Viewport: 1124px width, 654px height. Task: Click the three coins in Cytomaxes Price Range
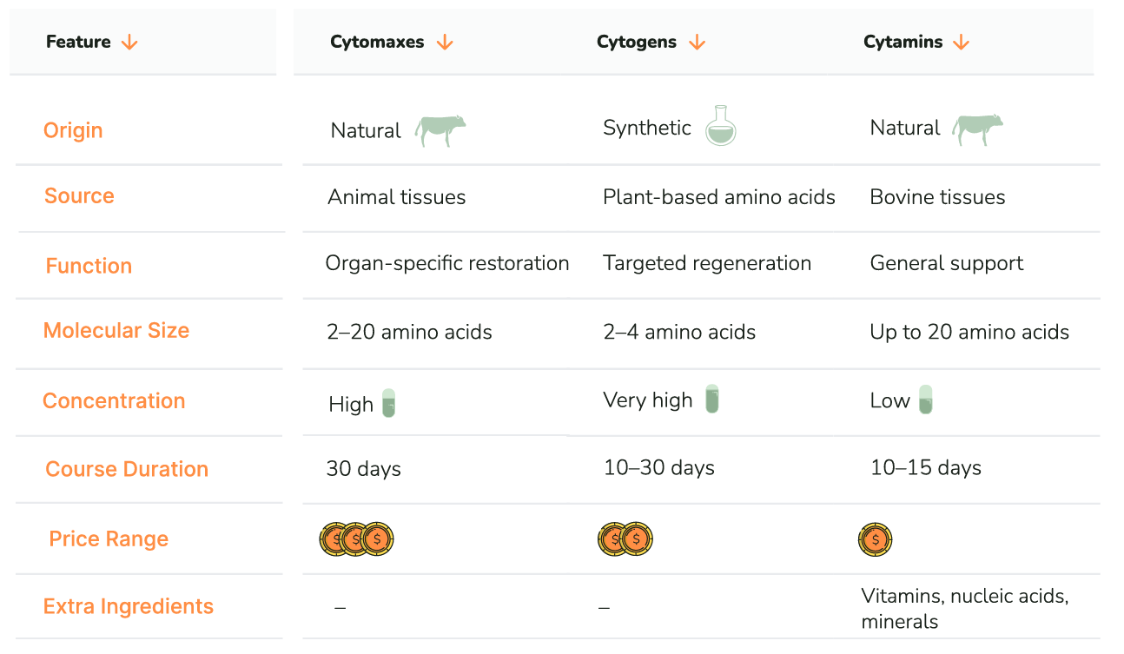point(356,539)
